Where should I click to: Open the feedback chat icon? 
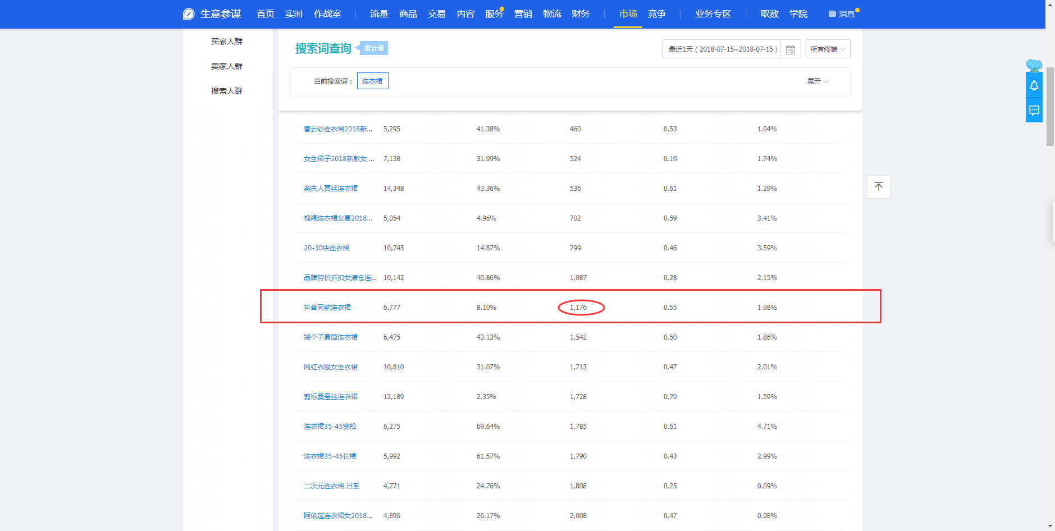click(1034, 110)
